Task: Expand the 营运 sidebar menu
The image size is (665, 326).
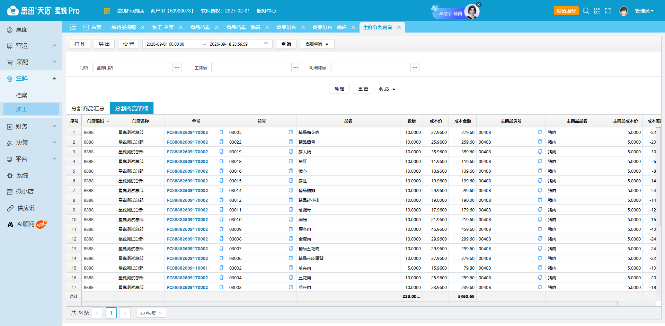Action: 31,46
